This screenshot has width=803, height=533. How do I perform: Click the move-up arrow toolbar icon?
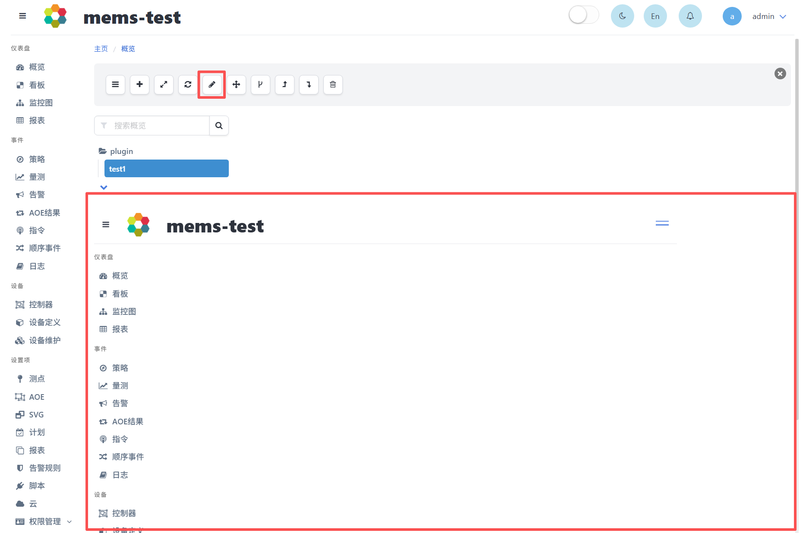(285, 85)
